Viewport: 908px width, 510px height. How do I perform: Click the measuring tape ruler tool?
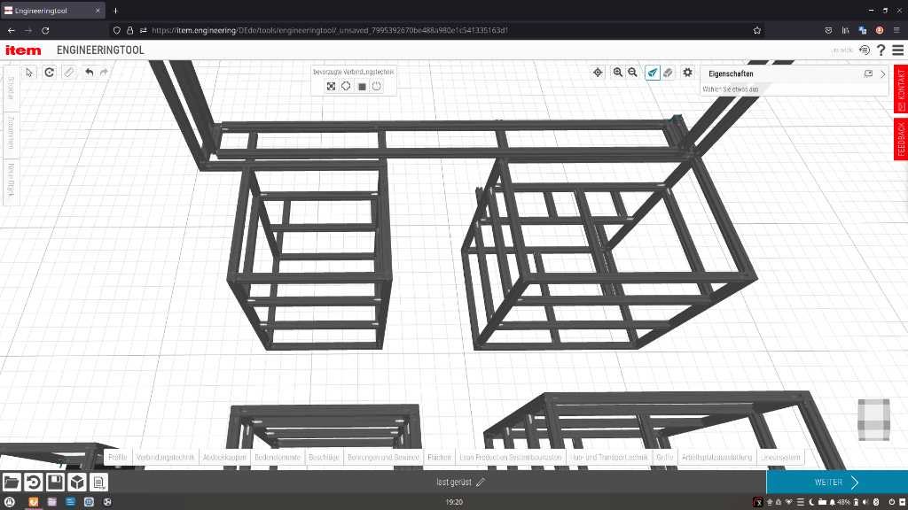tap(68, 72)
